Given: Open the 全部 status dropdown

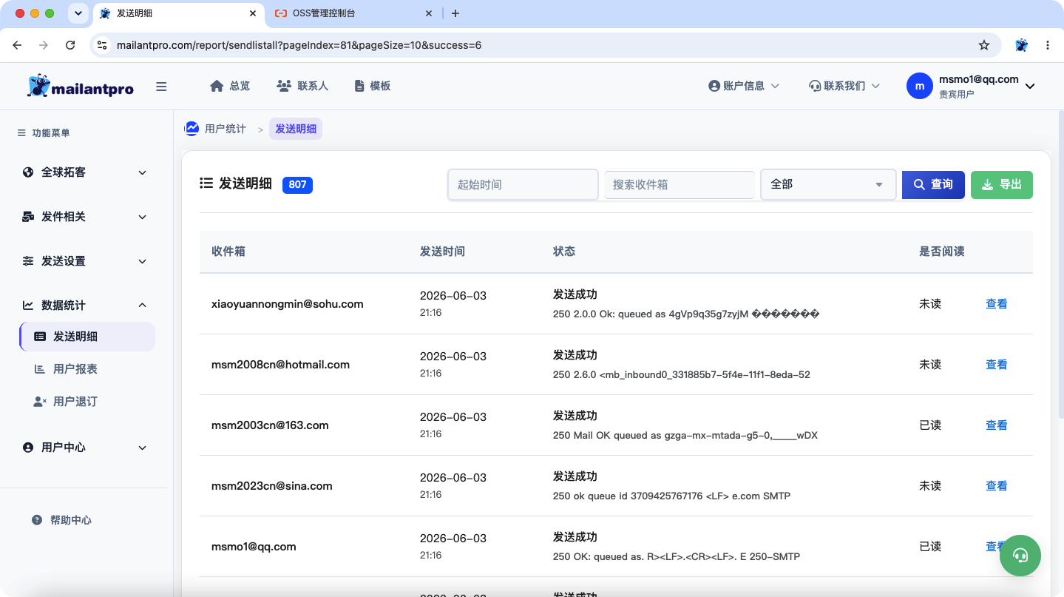Looking at the screenshot, I should 828,185.
